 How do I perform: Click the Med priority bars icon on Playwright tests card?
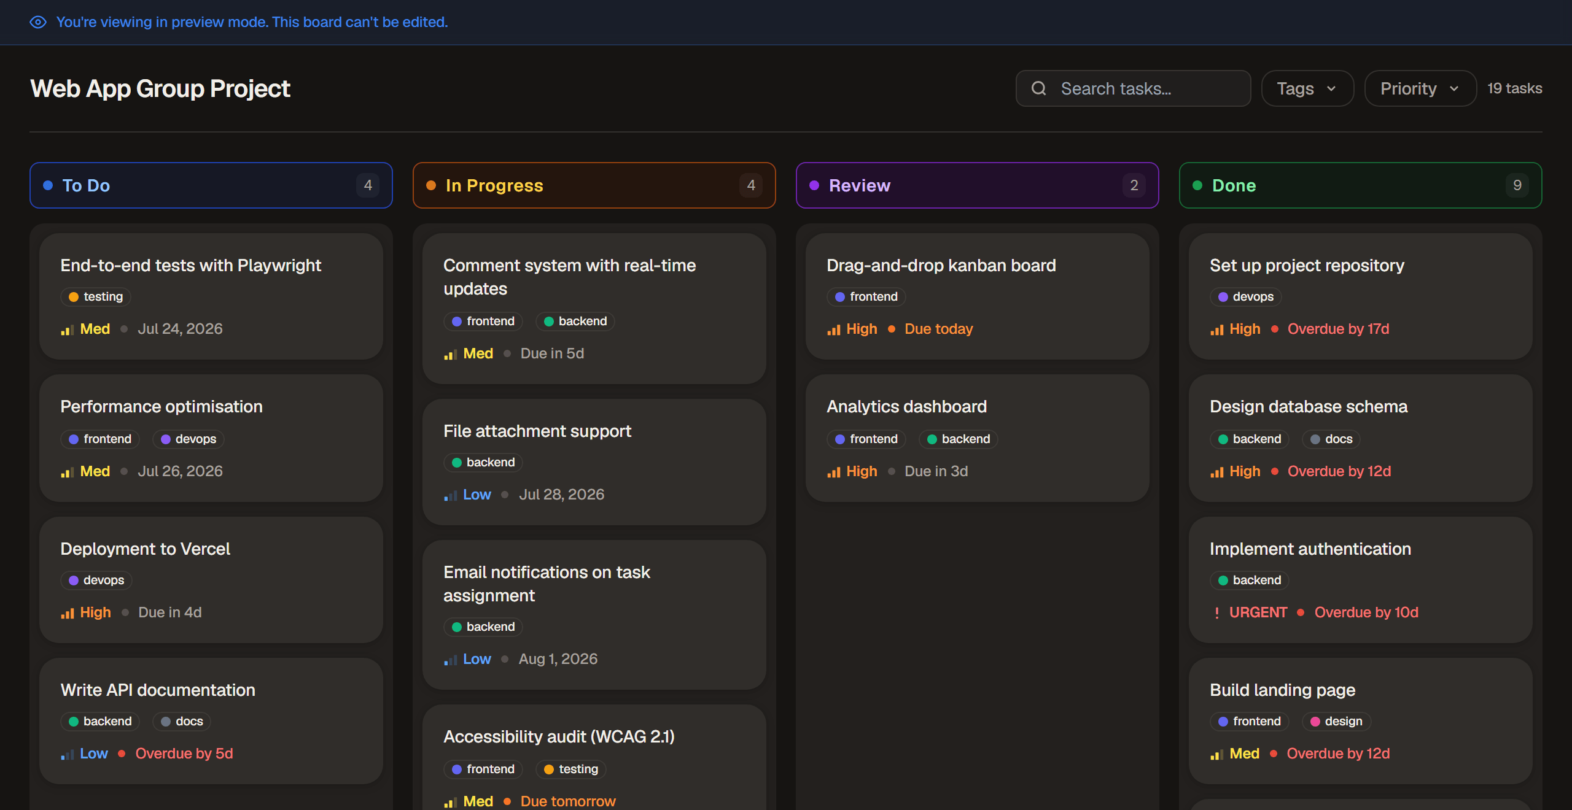(x=67, y=330)
